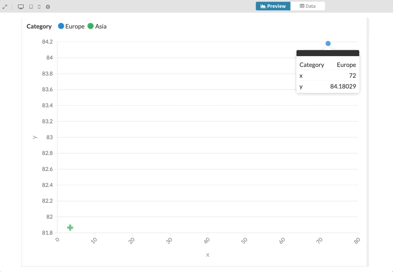The height and width of the screenshot is (272, 393).
Task: Click the tooltip y value 84.18029
Action: 343,86
